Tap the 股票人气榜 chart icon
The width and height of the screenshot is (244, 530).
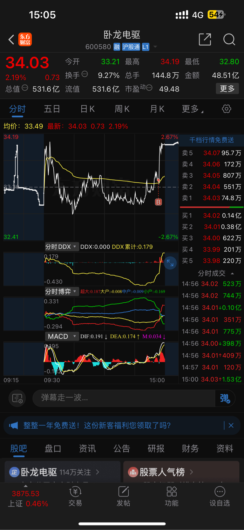[133, 472]
